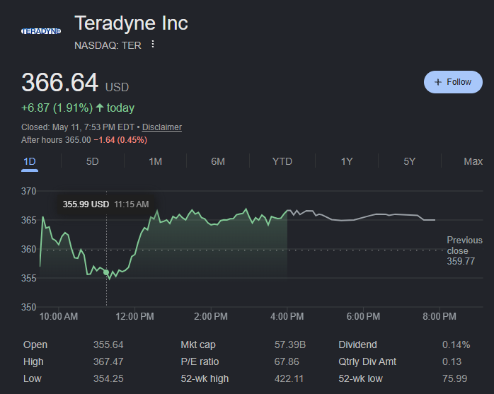This screenshot has height=394, width=494.
Task: Click the 52-wk high value 422.11
Action: 289,378
